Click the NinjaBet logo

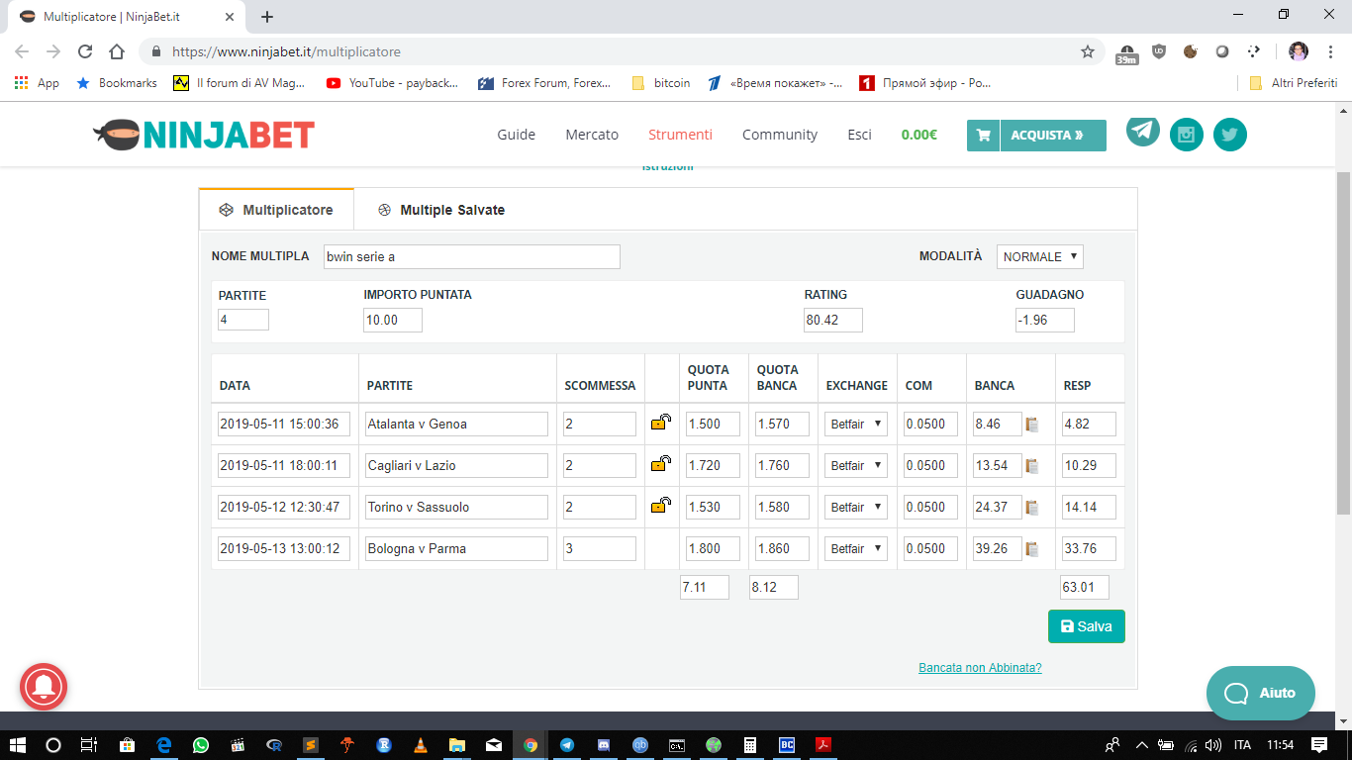click(x=204, y=135)
